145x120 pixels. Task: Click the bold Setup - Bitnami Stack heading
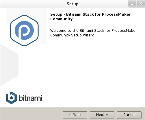[x=90, y=16]
